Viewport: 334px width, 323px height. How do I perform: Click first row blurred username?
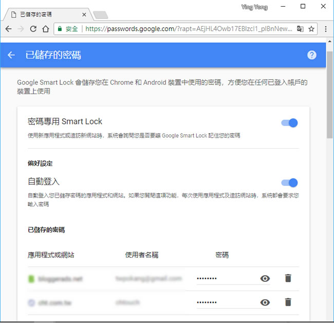coord(149,278)
